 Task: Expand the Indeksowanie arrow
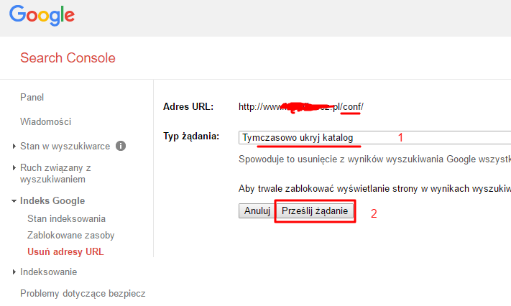click(x=14, y=272)
